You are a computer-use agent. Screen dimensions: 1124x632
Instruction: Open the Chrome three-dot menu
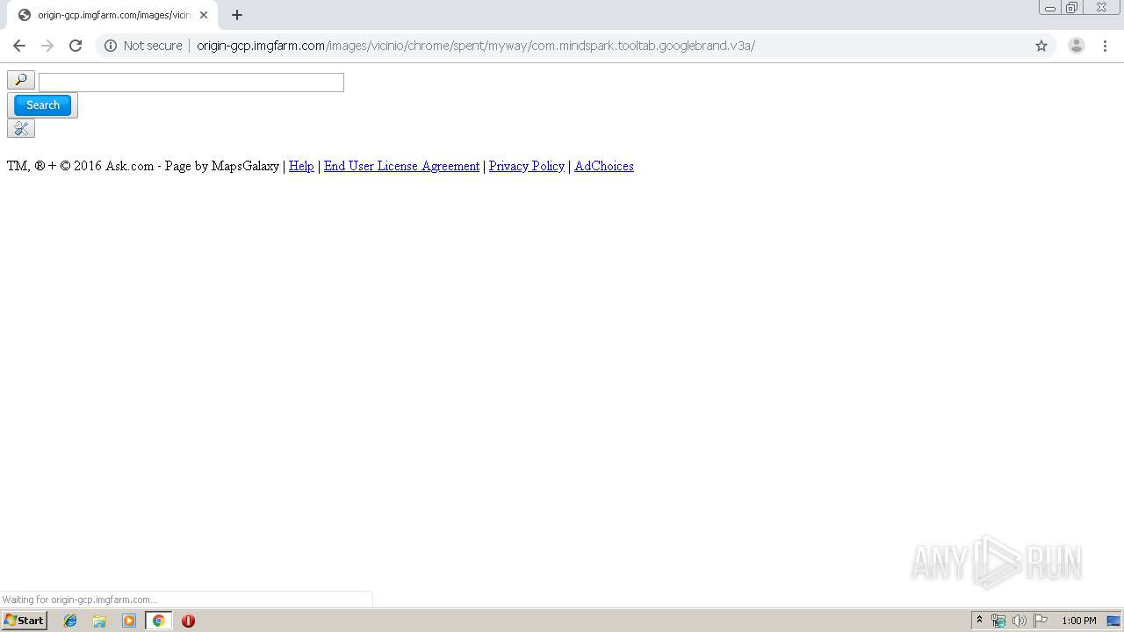tap(1106, 46)
